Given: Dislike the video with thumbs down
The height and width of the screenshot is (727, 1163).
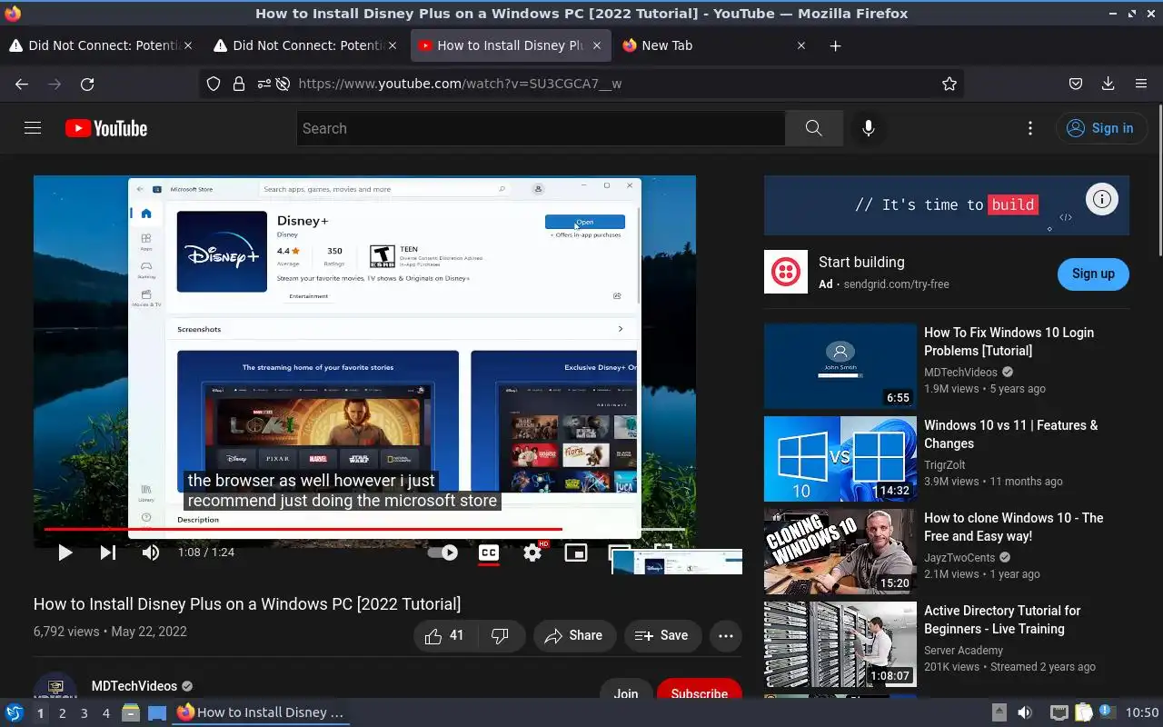Looking at the screenshot, I should pos(501,636).
